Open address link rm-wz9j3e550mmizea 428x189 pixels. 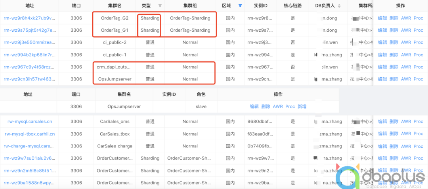(29, 42)
